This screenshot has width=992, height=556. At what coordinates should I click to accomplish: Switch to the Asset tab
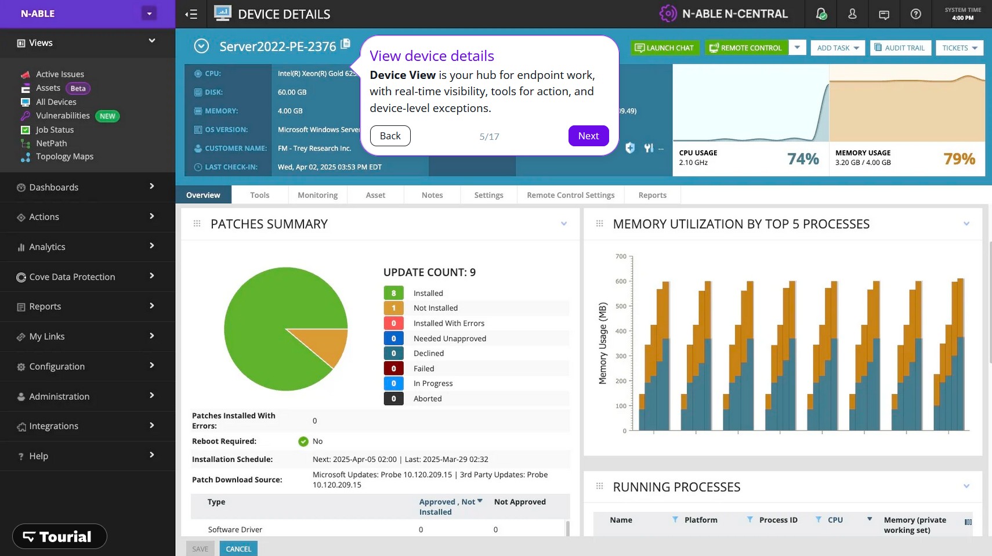point(375,195)
